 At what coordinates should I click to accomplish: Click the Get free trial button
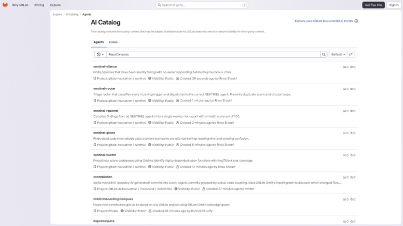tap(373, 5)
